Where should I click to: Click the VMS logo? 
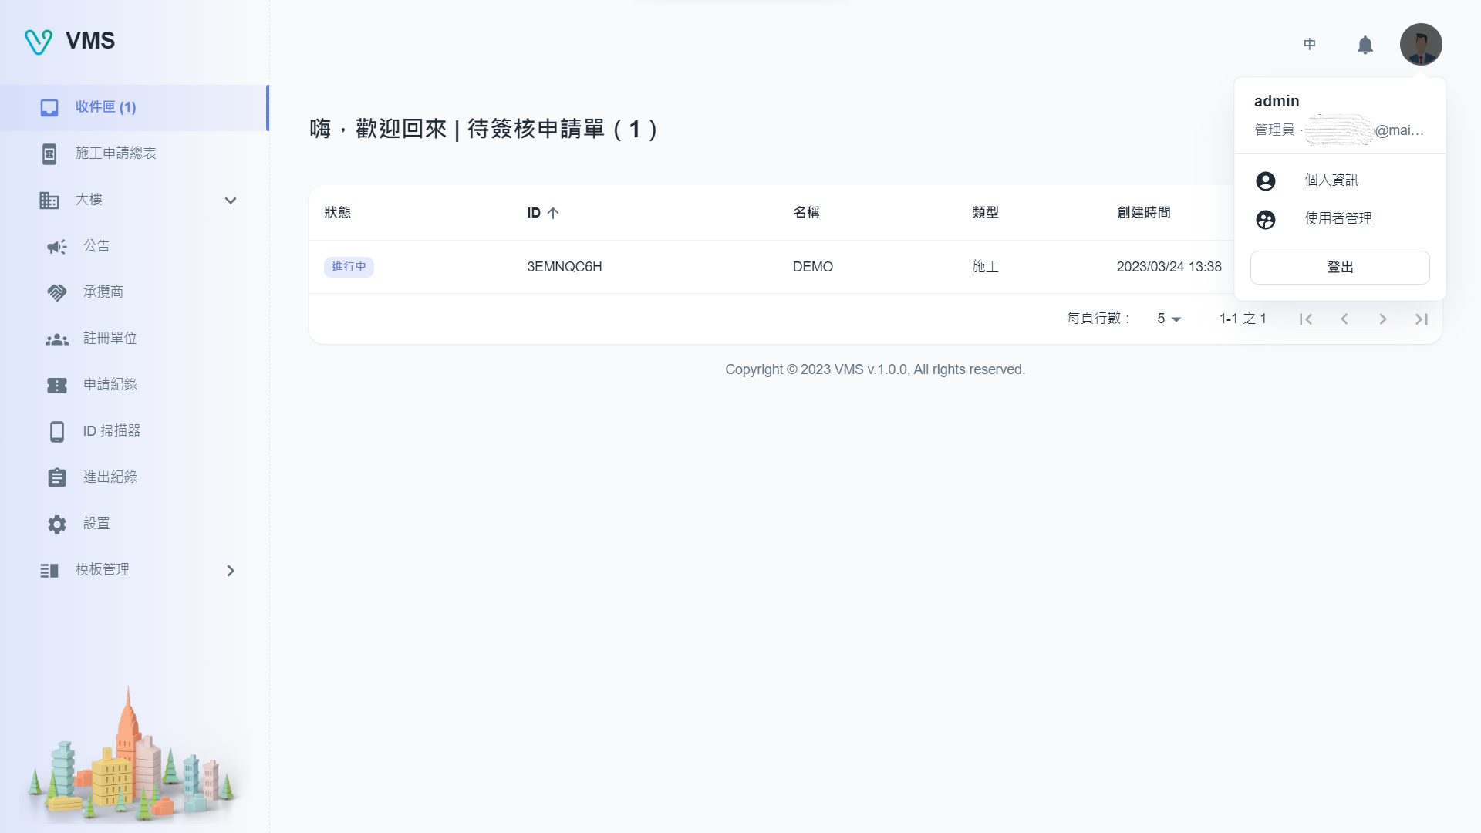click(69, 41)
